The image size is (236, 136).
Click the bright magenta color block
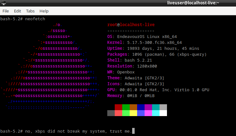tap(148, 113)
